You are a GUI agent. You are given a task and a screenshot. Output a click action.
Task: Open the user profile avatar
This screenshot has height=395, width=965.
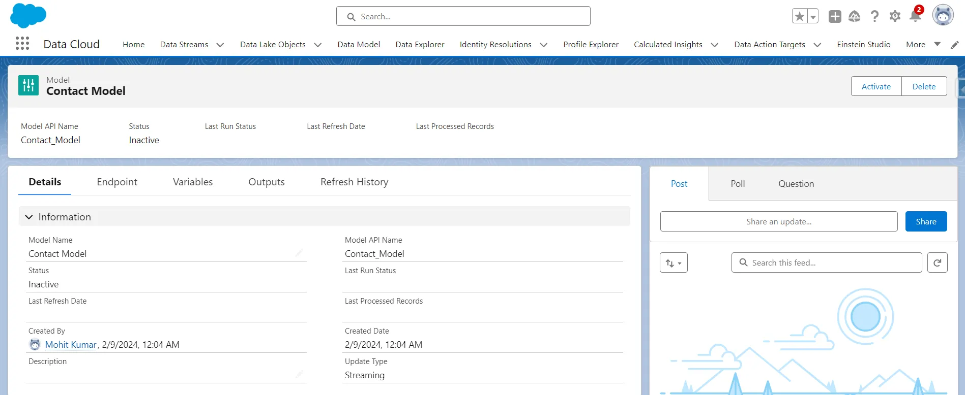943,15
